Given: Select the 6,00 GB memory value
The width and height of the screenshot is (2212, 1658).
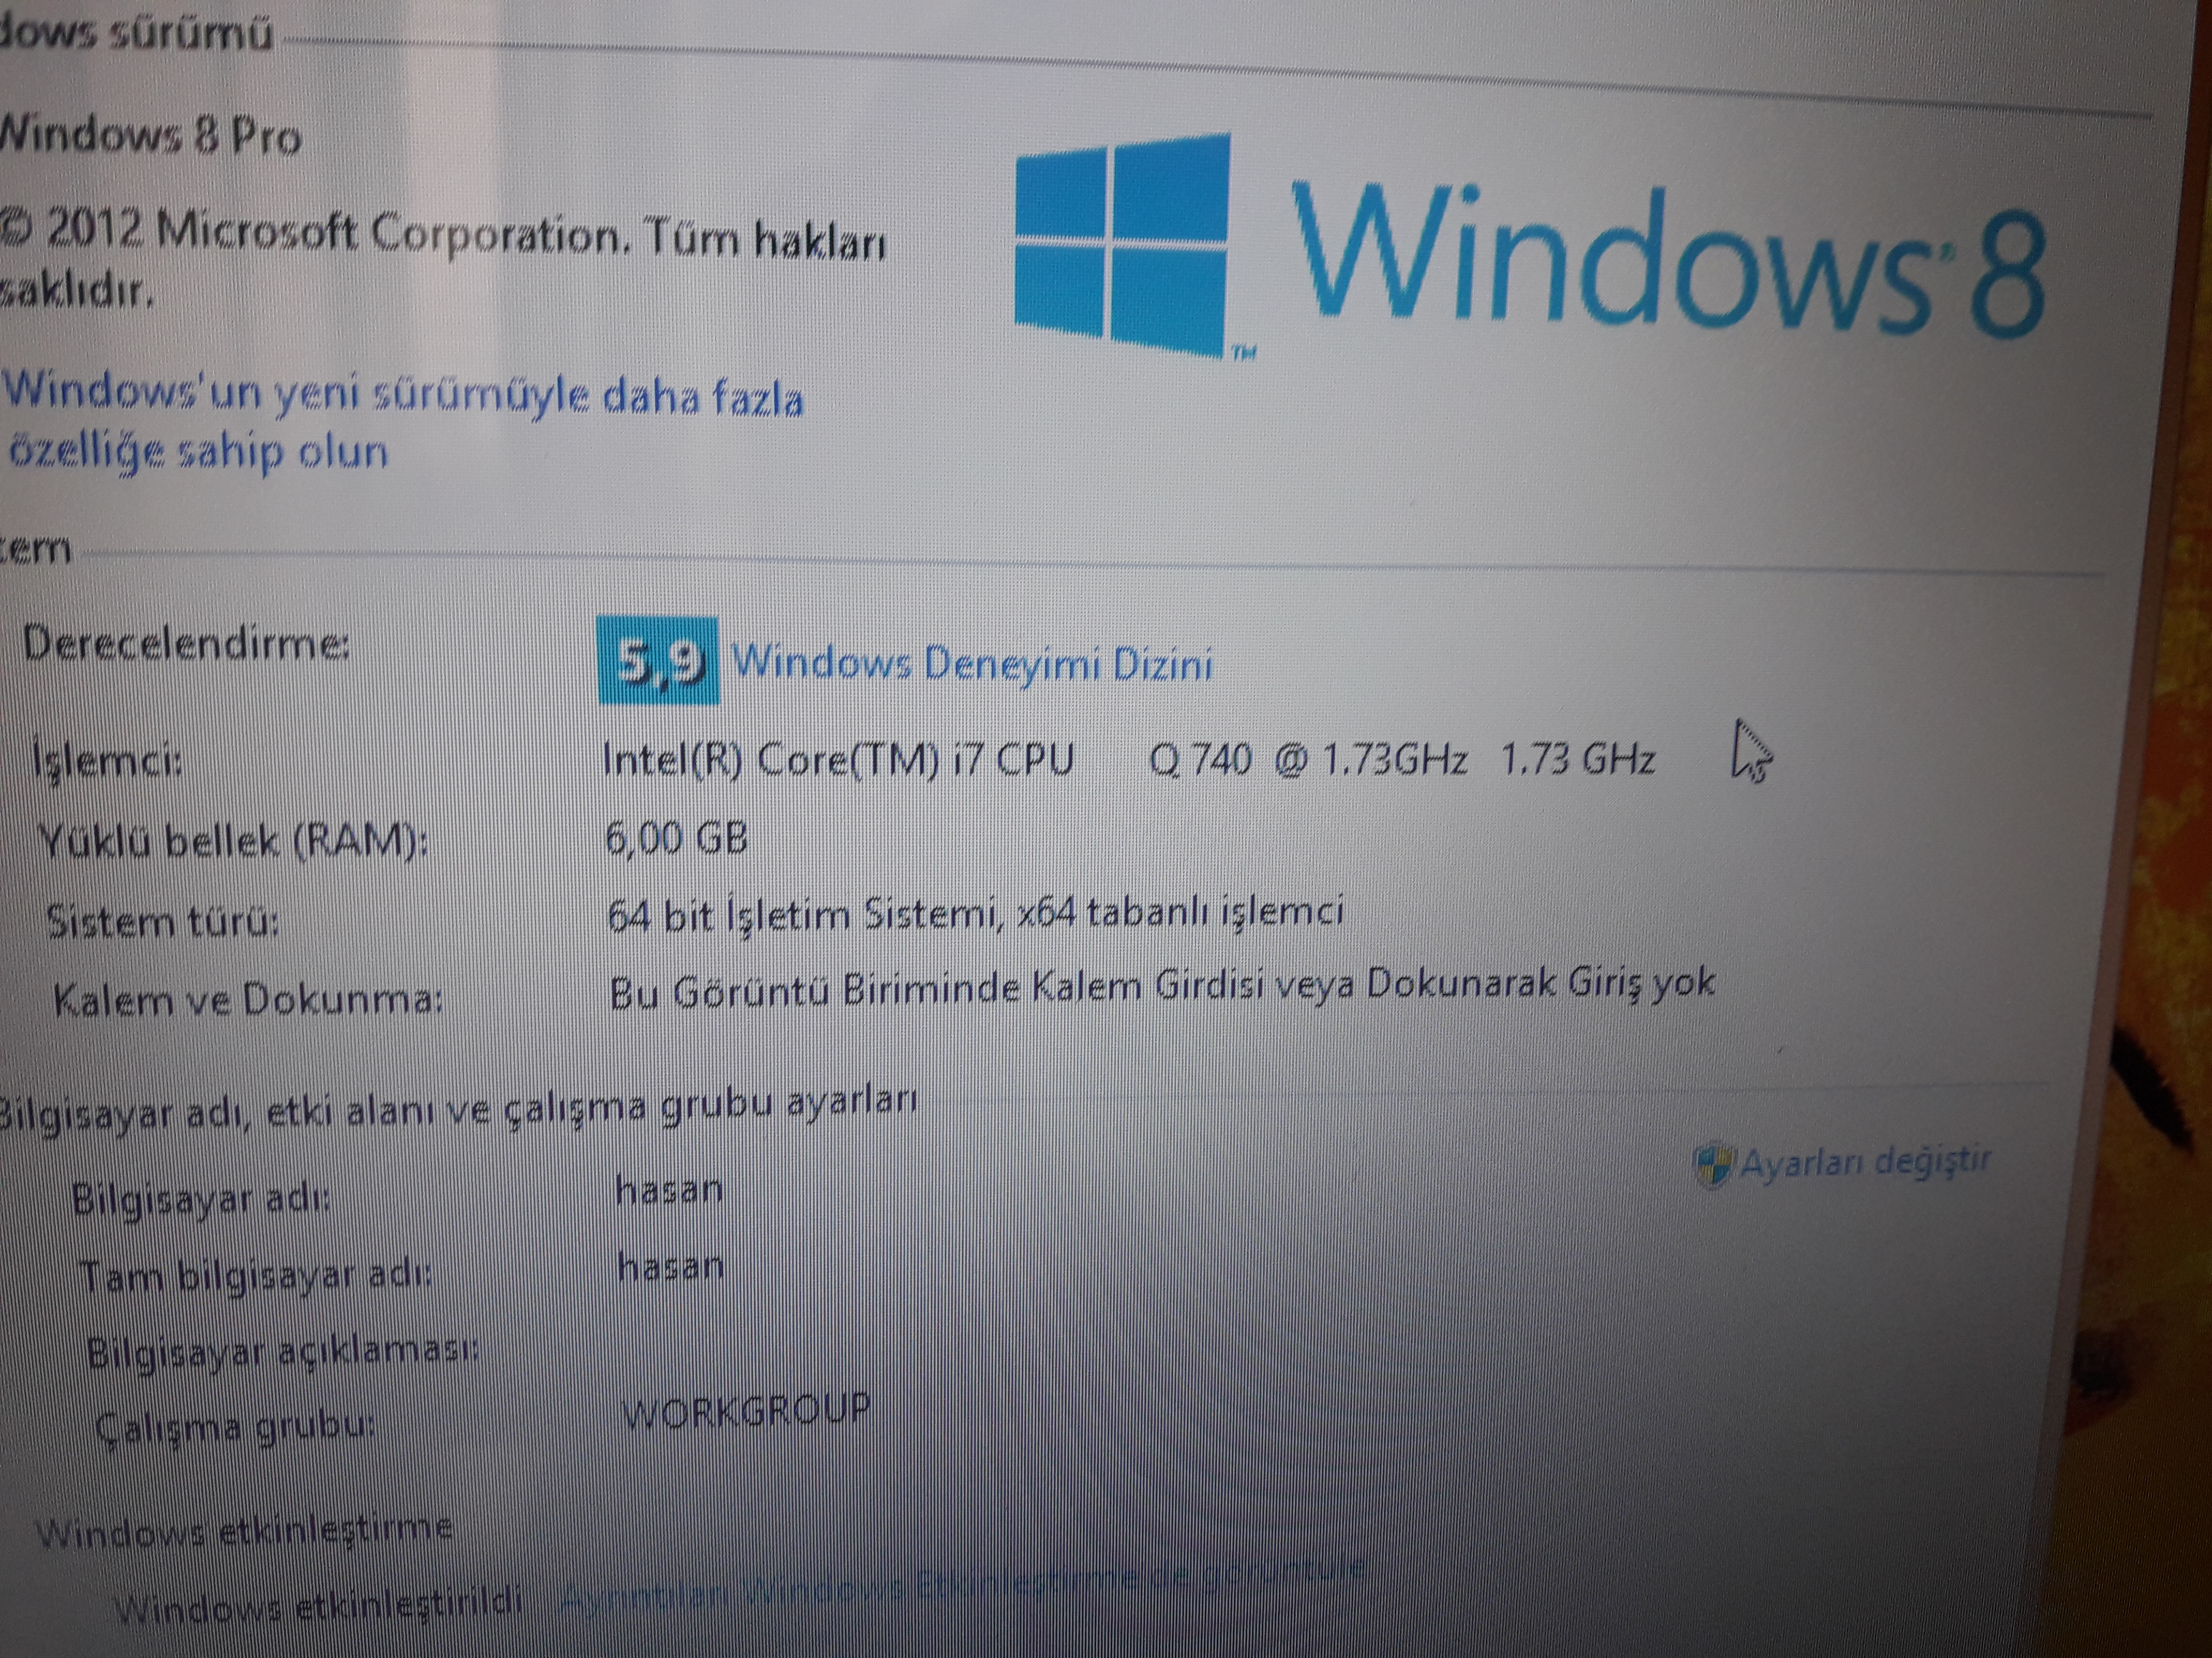Looking at the screenshot, I should click(677, 838).
